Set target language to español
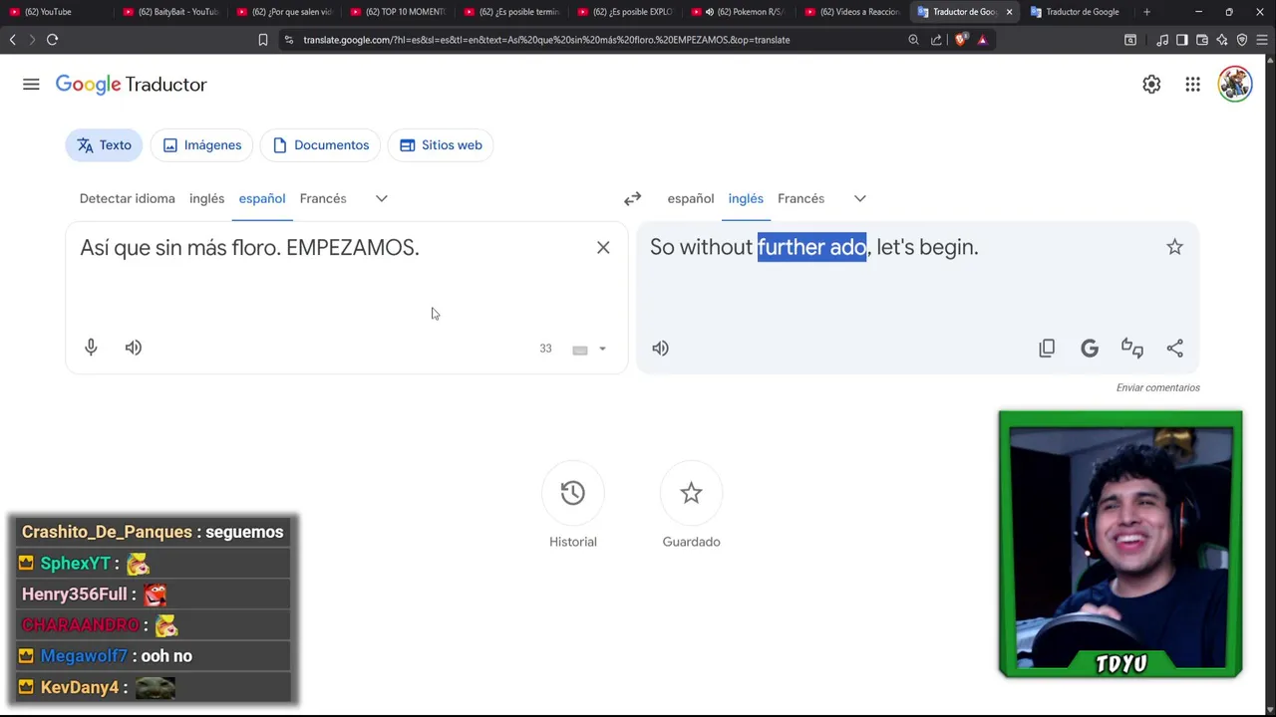The height and width of the screenshot is (717, 1276). pos(691,199)
